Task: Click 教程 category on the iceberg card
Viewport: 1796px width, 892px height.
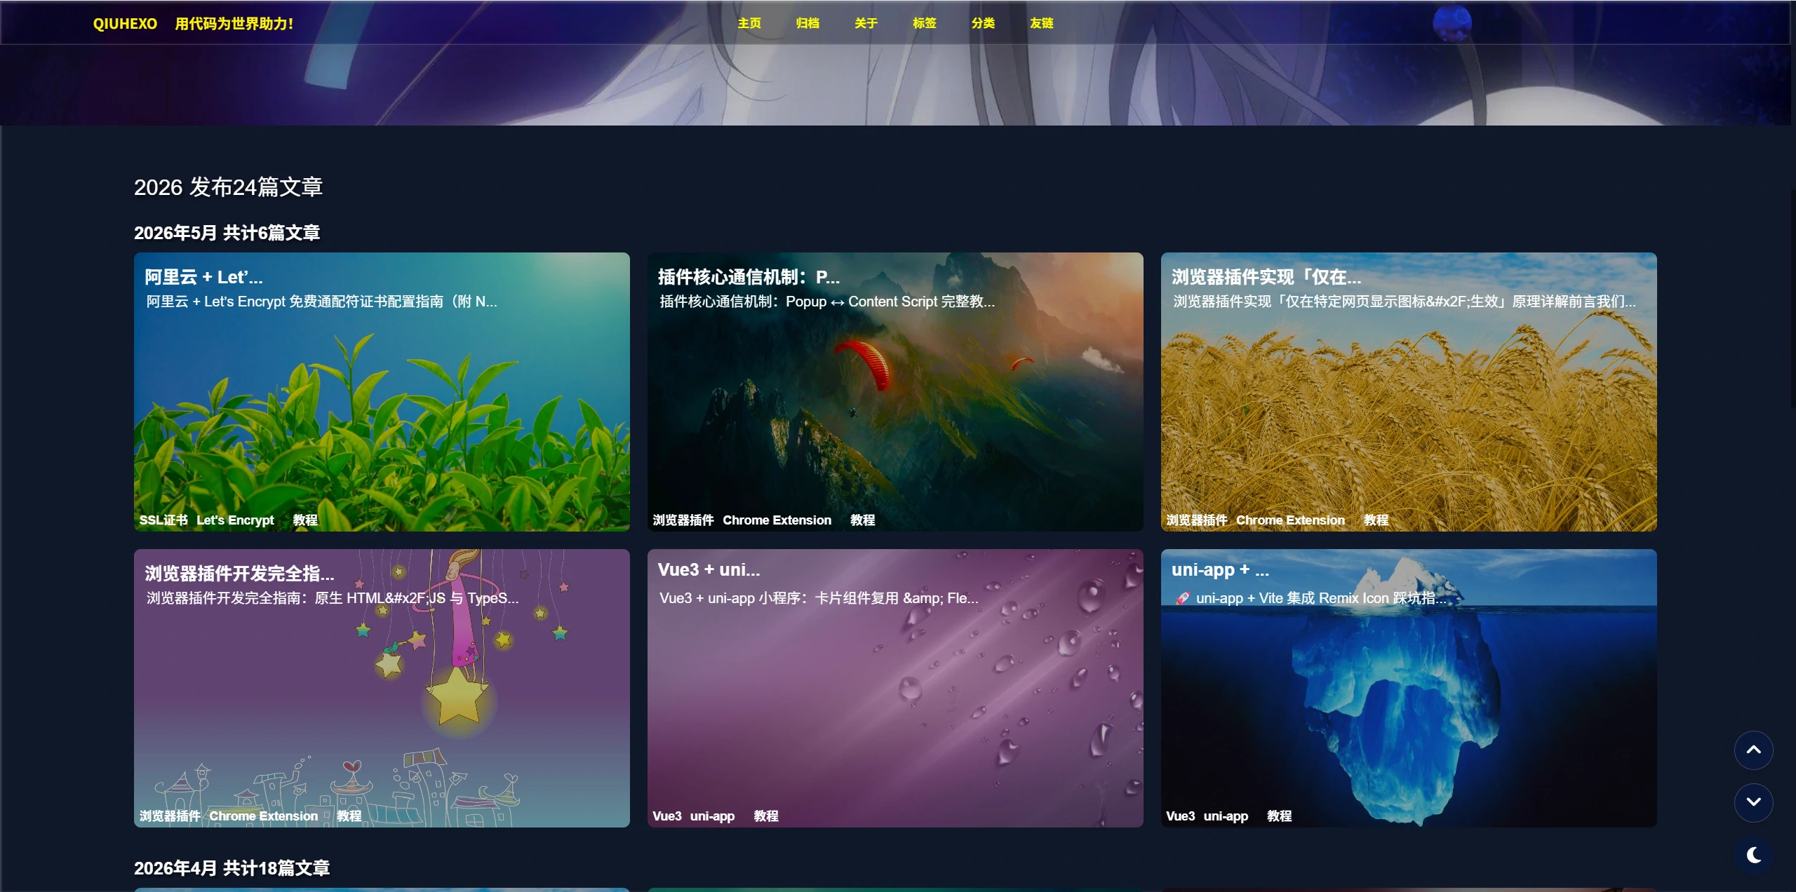Action: click(1279, 816)
